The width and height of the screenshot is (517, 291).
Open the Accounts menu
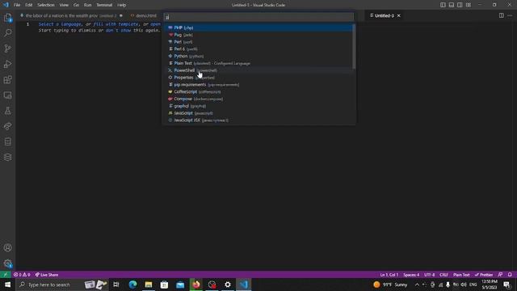[x=7, y=248]
